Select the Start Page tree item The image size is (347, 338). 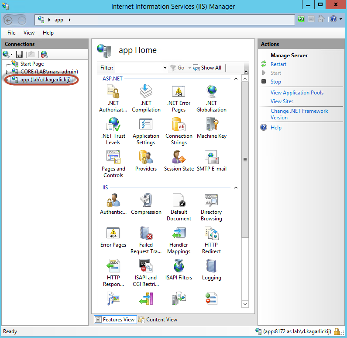(32, 64)
